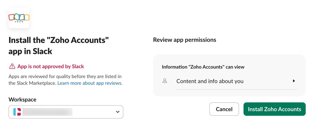The height and width of the screenshot is (134, 316).
Task: Click "Information Zoho Accounts can view" text
Action: tap(203, 67)
